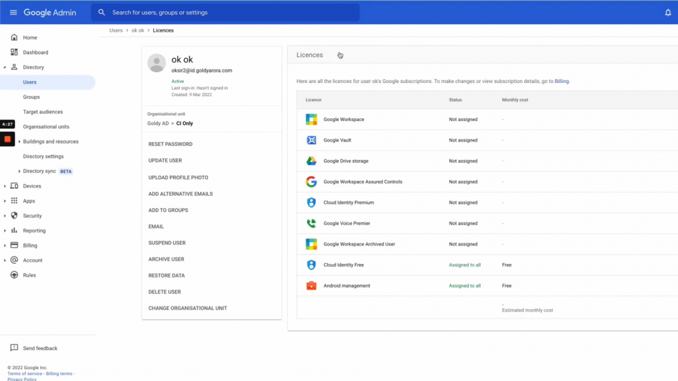Click the Google Workspace licence icon
The height and width of the screenshot is (381, 678).
click(x=311, y=119)
